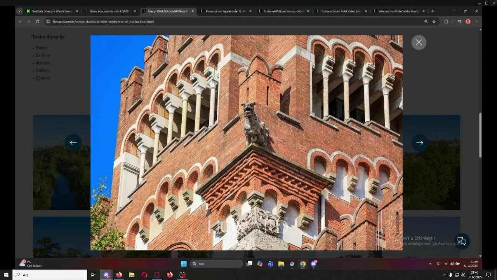Image resolution: width=497 pixels, height=280 pixels.
Task: Open File Explorer on the streamed taskbar
Action: pyautogui.click(x=281, y=264)
